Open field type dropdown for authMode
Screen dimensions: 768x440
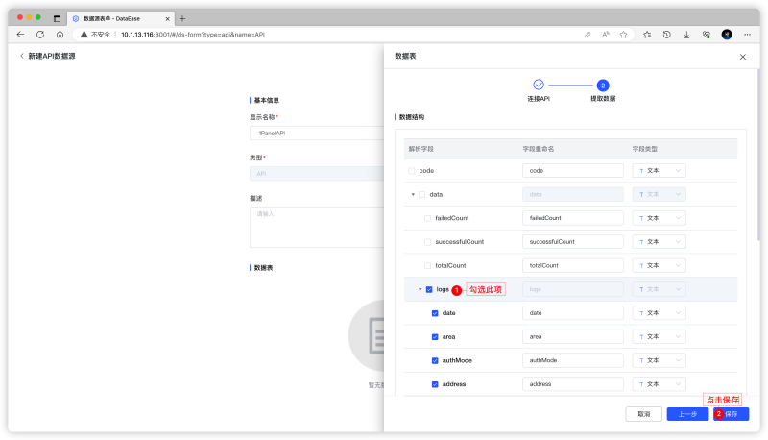tap(659, 360)
